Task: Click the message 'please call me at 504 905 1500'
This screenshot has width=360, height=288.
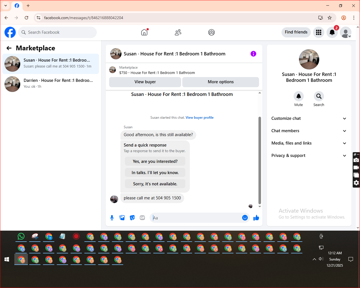Action: [x=152, y=198]
